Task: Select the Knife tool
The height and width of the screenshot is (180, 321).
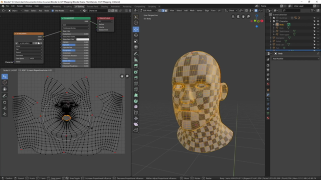Action: tap(136, 89)
